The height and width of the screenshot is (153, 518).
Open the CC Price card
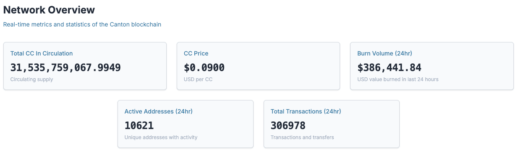[x=258, y=66]
